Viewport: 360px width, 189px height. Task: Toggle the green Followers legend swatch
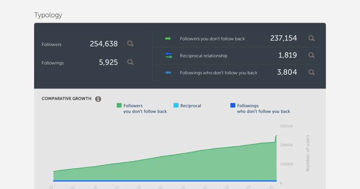click(119, 105)
